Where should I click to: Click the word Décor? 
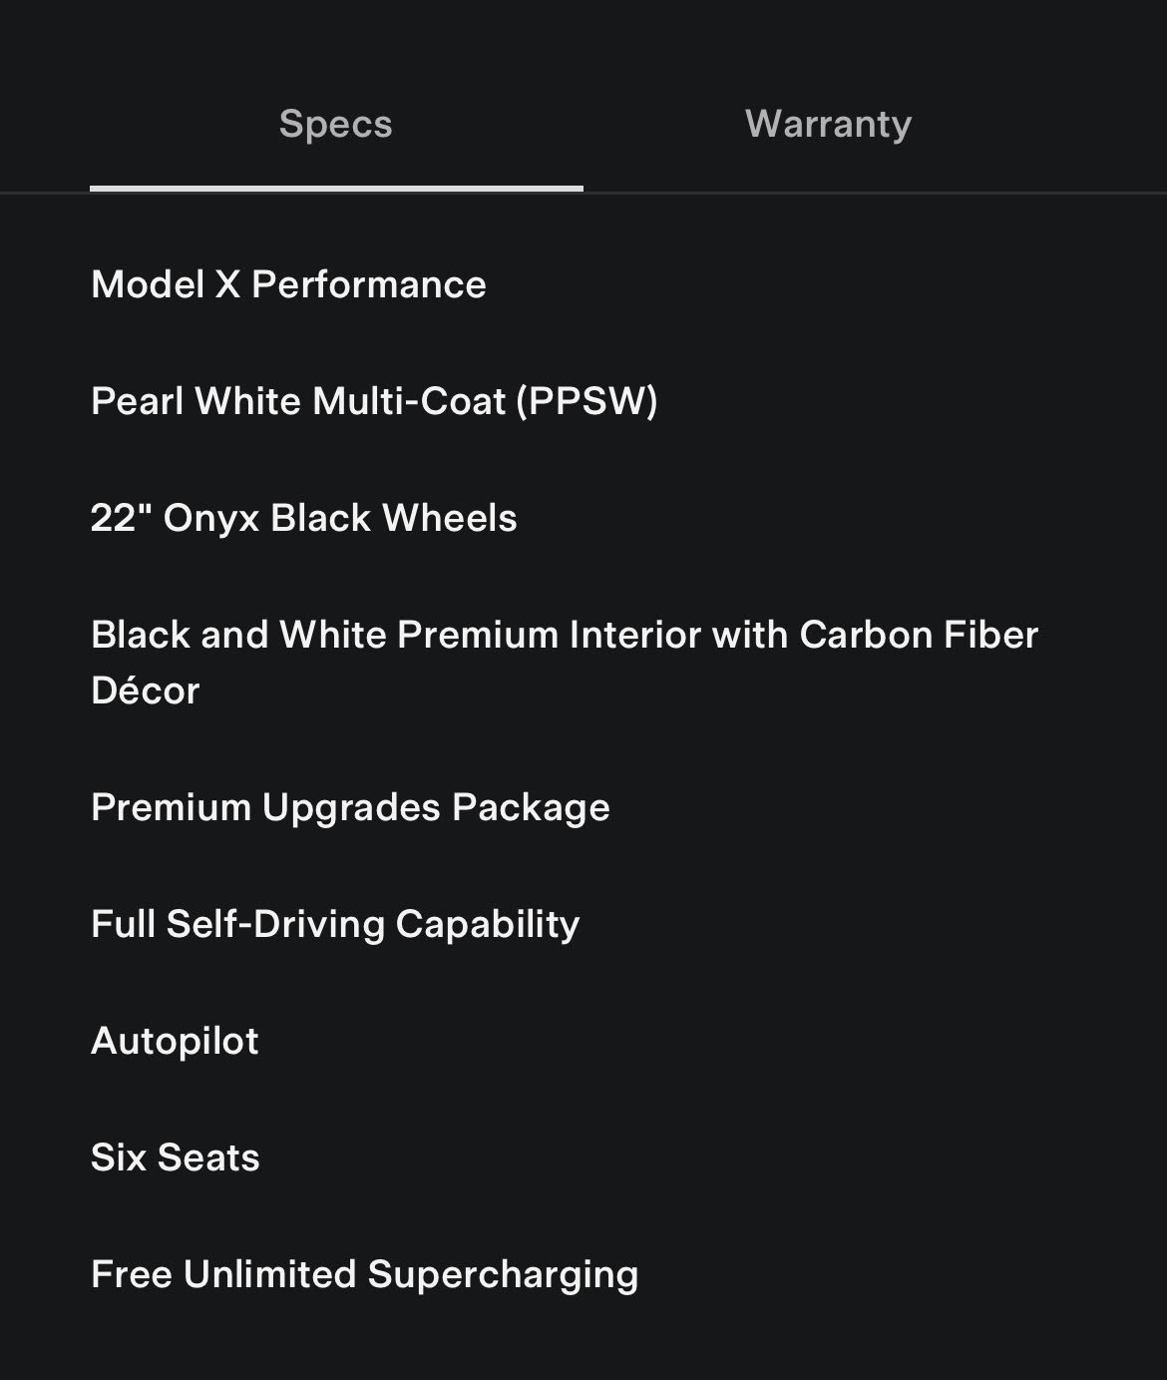click(146, 690)
